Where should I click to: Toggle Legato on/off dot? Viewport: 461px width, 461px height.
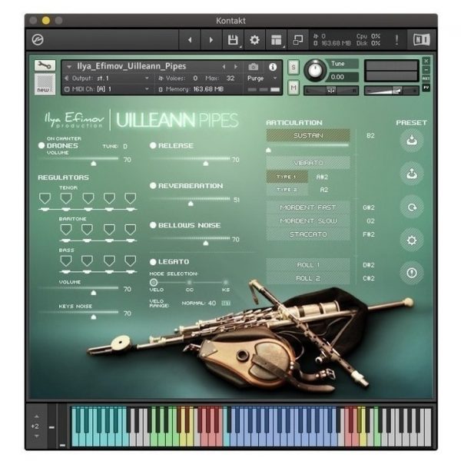click(153, 261)
